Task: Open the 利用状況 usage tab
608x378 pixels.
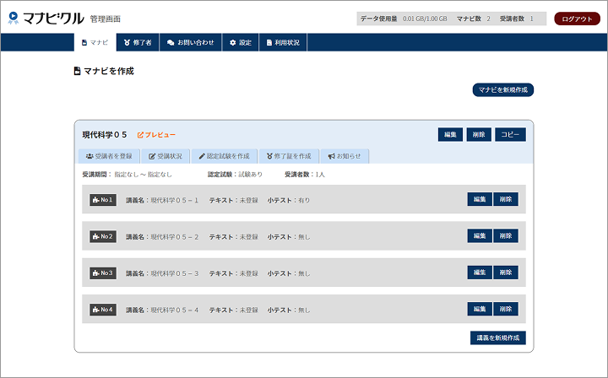Action: pyautogui.click(x=283, y=42)
